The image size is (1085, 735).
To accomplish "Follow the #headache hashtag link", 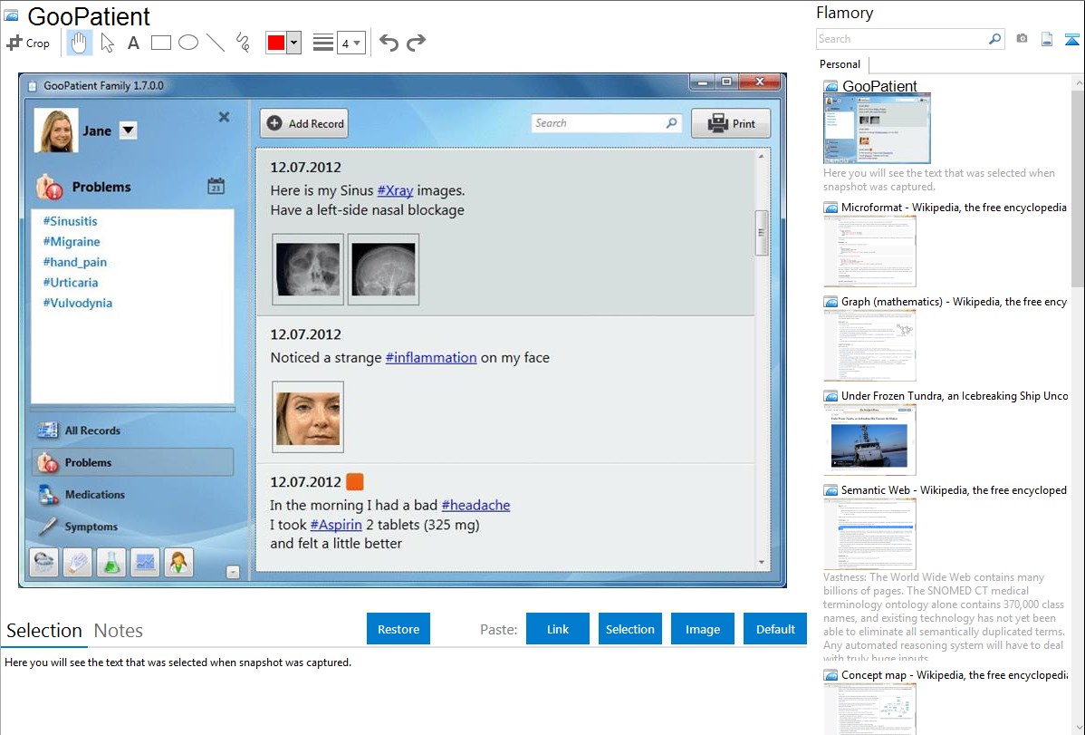I will coord(476,506).
